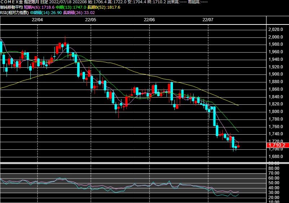Click the 単純移動平均 indicator label

pyautogui.click(x=12, y=7)
